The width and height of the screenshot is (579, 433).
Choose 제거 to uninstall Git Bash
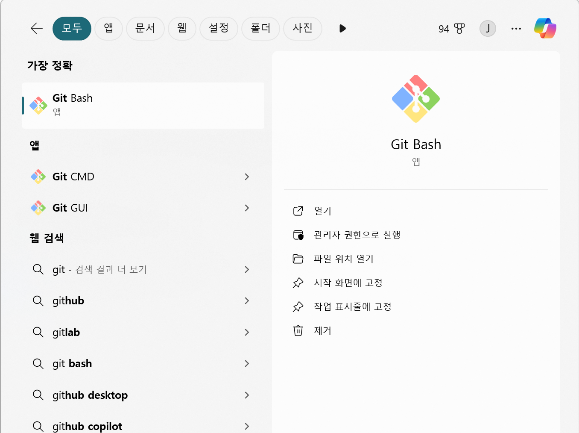(x=323, y=330)
